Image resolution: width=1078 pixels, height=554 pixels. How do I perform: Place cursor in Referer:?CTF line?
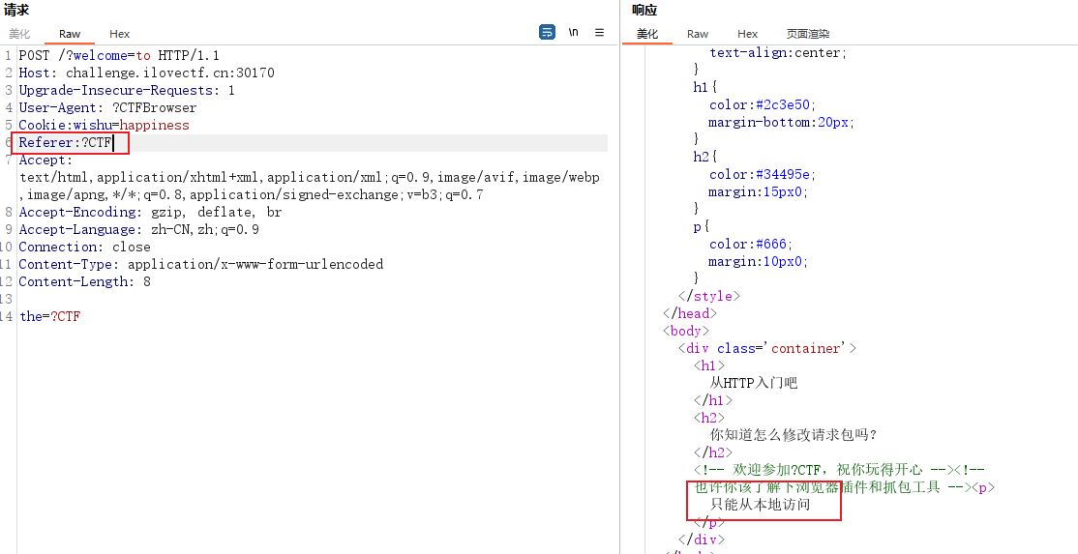coord(65,143)
